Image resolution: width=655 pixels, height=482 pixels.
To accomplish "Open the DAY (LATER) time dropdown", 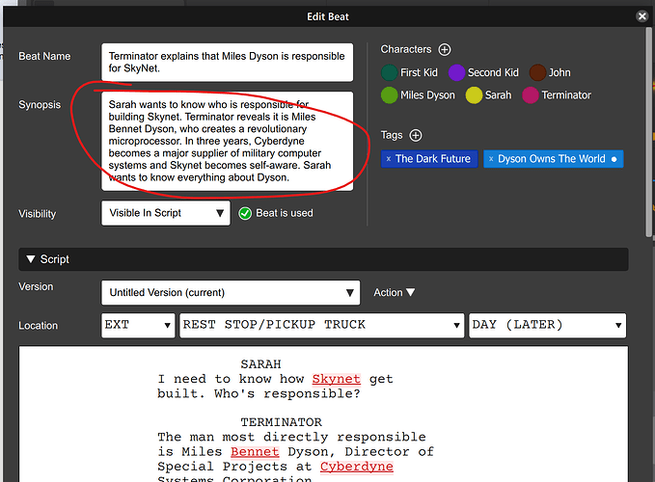I will [x=547, y=325].
